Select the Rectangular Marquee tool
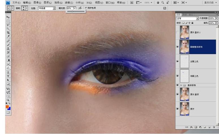Viewport: 219px width, 134px height. point(8,21)
